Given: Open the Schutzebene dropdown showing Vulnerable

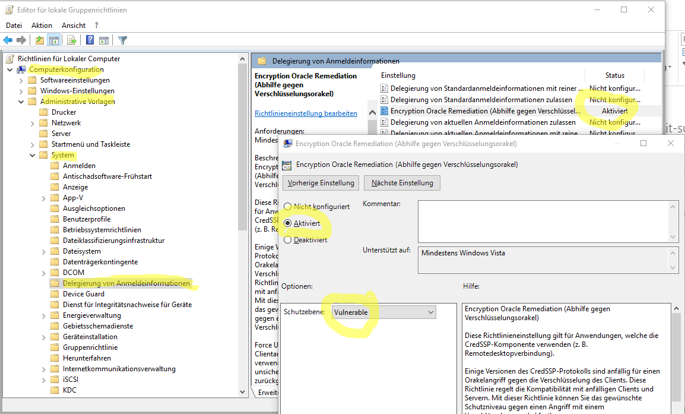Looking at the screenshot, I should point(383,312).
